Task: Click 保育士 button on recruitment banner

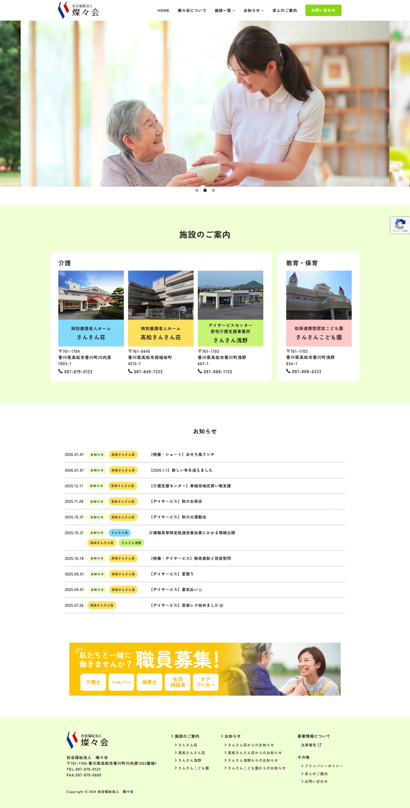Action: (149, 682)
